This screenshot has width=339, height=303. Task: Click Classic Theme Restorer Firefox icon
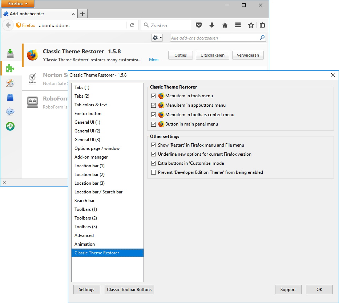point(32,55)
